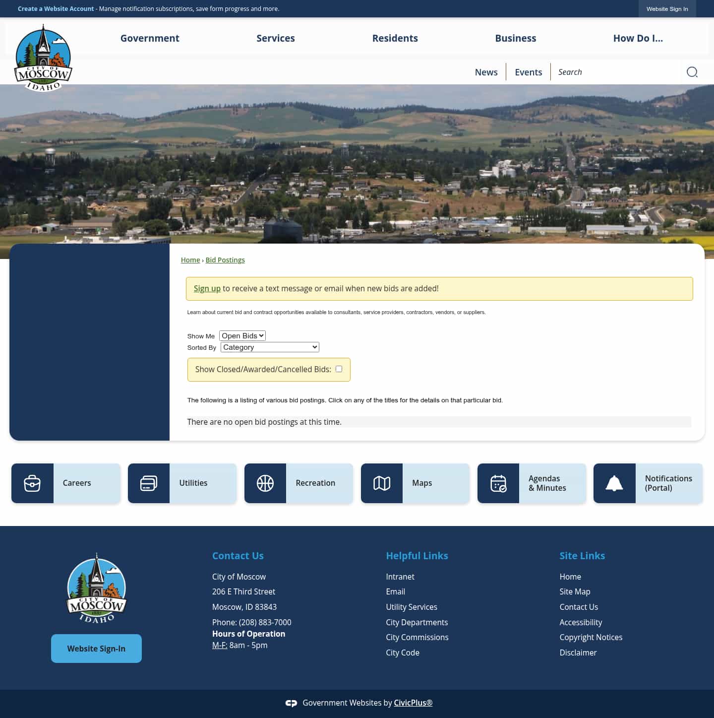Viewport: 714px width, 718px height.
Task: Click the Utilities credit card icon
Action: point(149,483)
